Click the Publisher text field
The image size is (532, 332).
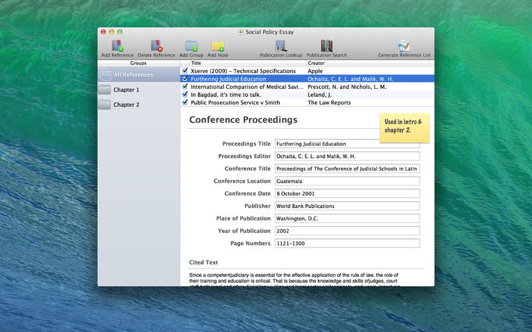tap(346, 206)
